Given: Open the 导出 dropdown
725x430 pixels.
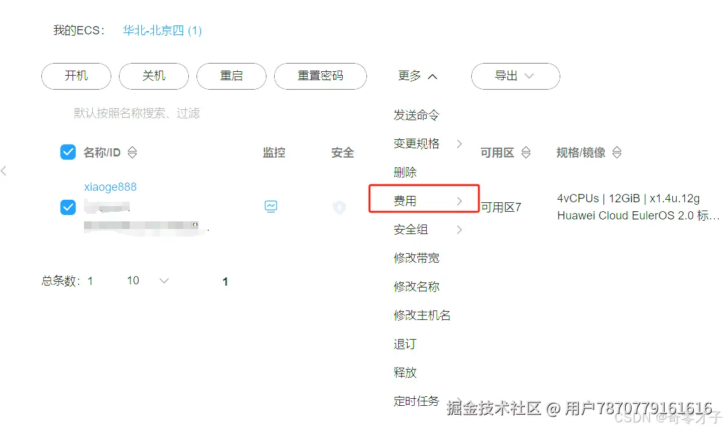Looking at the screenshot, I should click(515, 76).
